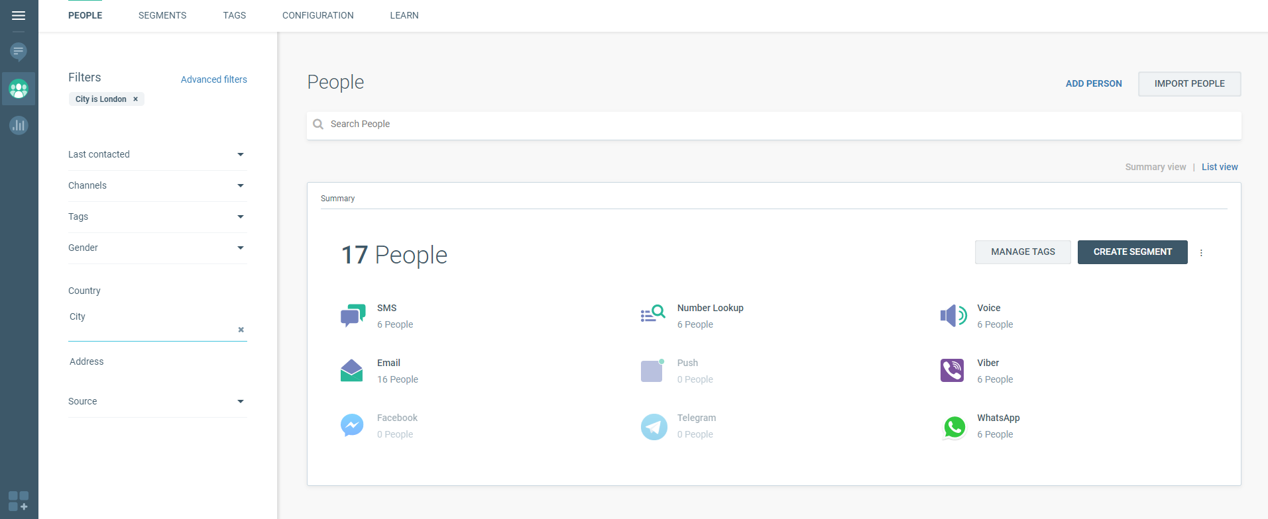Focus the Search People field
This screenshot has width=1268, height=519.
pos(773,124)
